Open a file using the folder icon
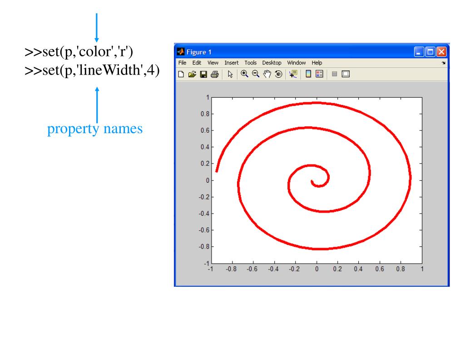The width and height of the screenshot is (465, 349). pyautogui.click(x=192, y=74)
